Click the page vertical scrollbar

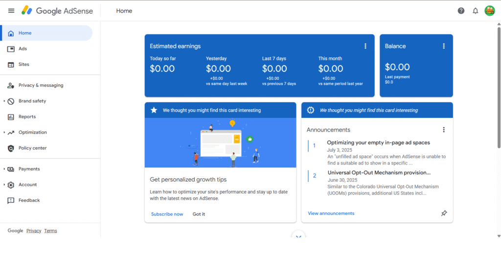coord(498,88)
